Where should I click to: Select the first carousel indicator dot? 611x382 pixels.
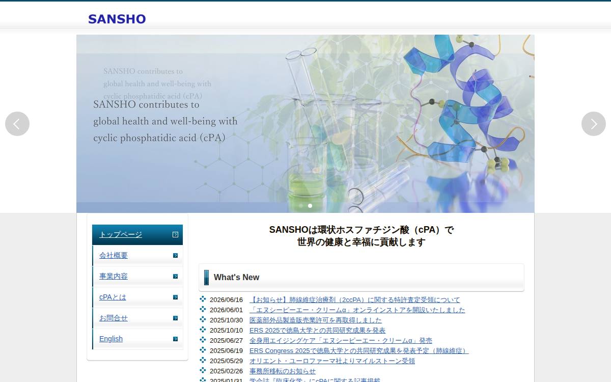click(301, 206)
